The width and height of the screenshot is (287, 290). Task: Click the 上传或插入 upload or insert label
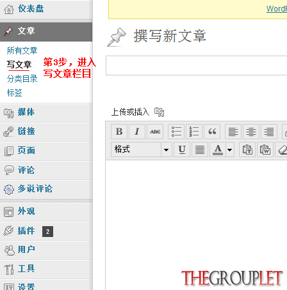coord(130,112)
